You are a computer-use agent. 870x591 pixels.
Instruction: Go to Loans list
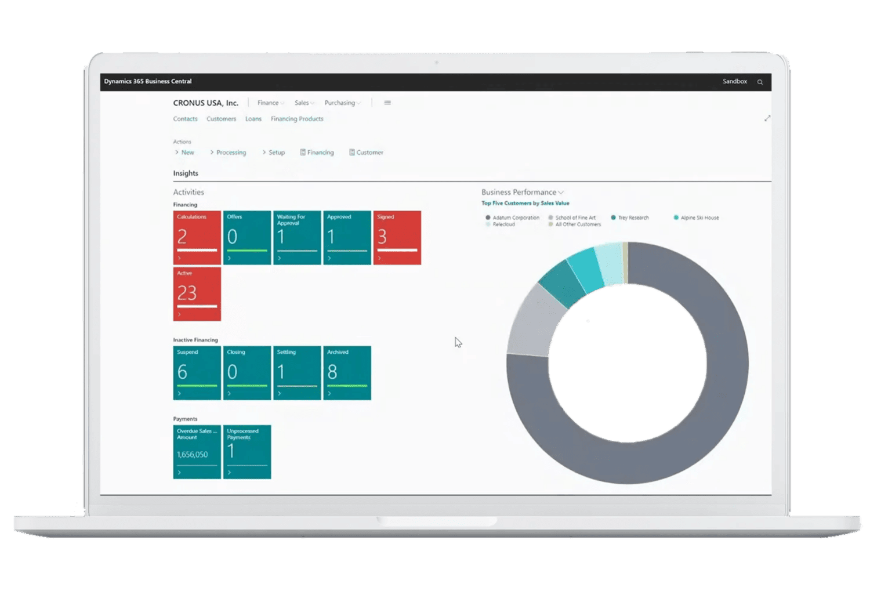[x=253, y=119]
